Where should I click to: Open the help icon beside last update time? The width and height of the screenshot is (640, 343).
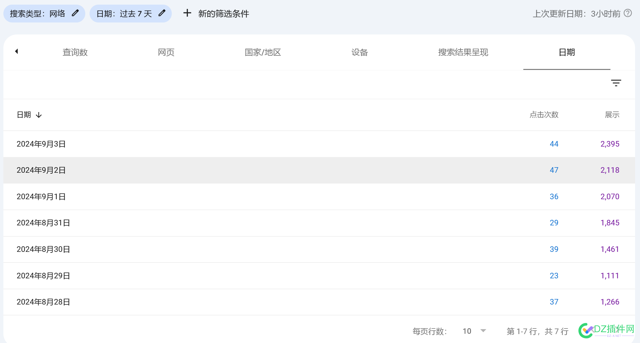[x=628, y=13]
